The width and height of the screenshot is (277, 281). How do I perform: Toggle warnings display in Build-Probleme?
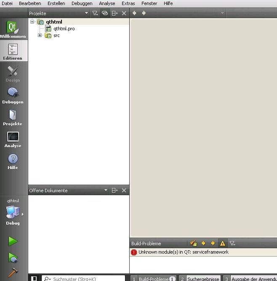click(x=222, y=243)
